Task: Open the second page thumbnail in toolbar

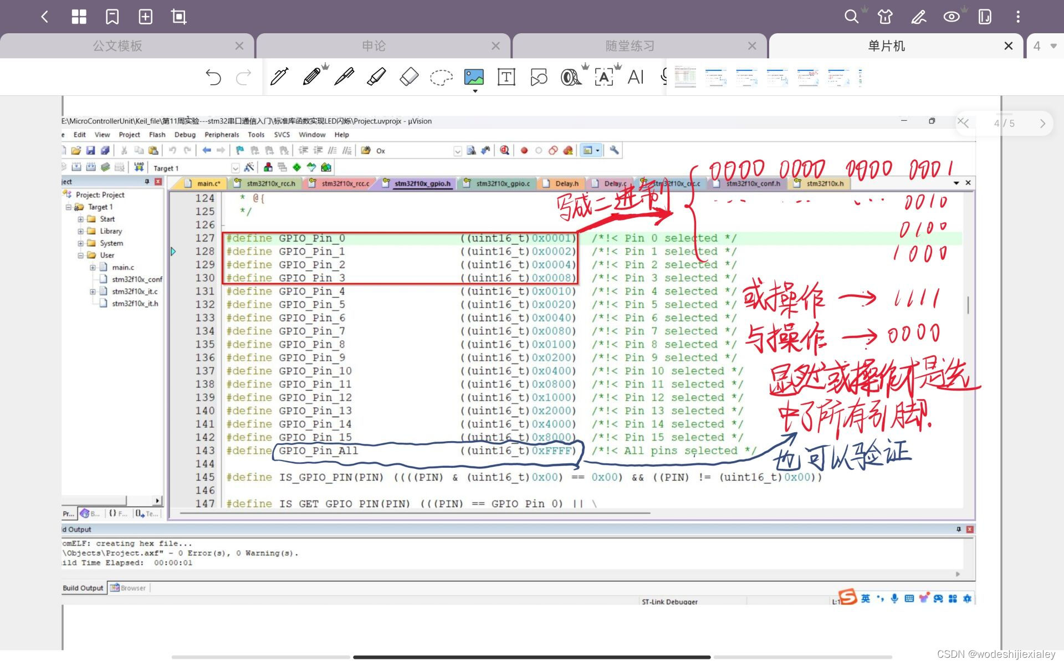Action: tap(716, 77)
